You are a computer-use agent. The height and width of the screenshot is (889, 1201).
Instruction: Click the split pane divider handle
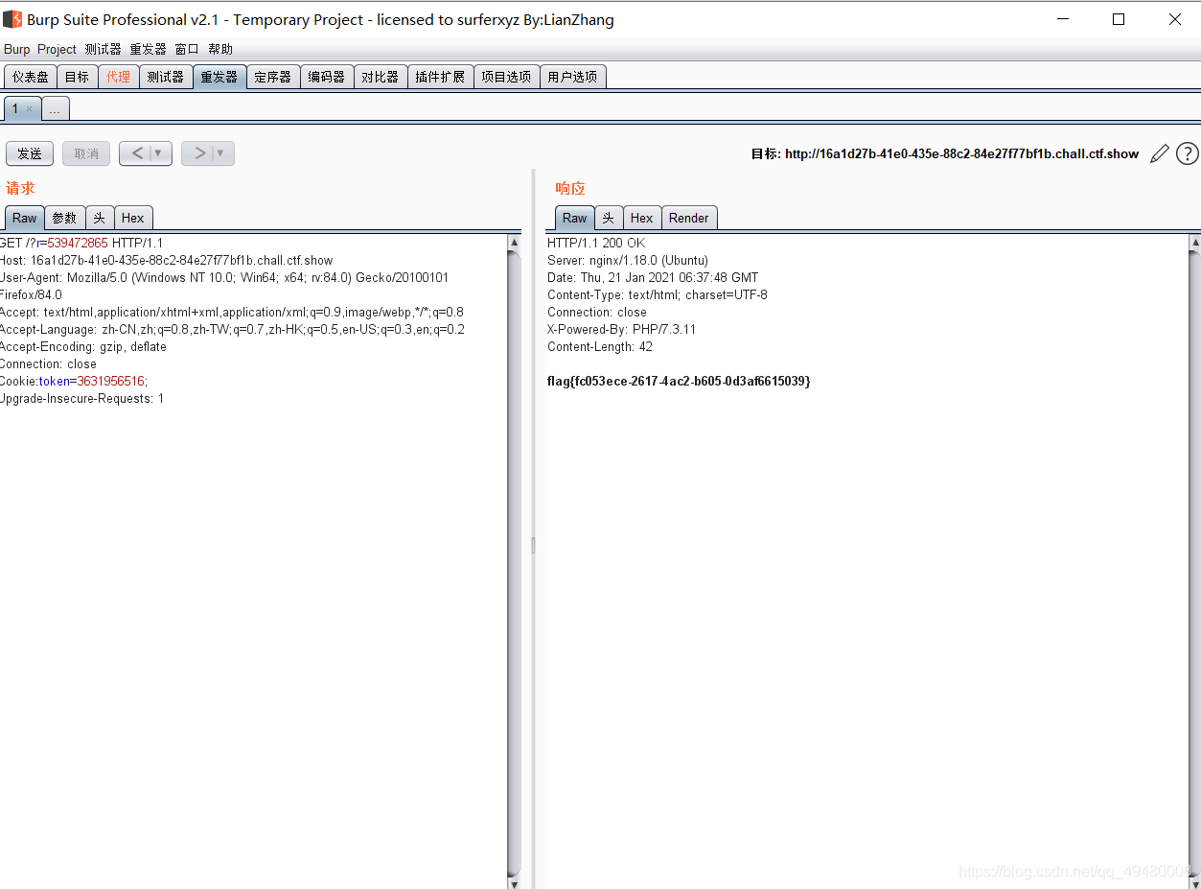pyautogui.click(x=534, y=545)
